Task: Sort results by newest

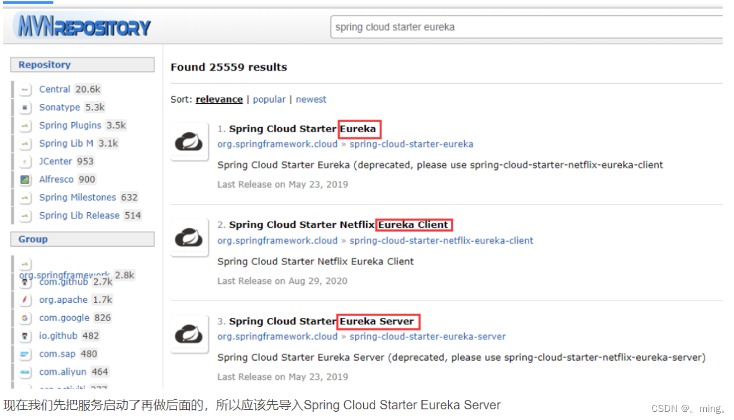Action: click(x=311, y=99)
